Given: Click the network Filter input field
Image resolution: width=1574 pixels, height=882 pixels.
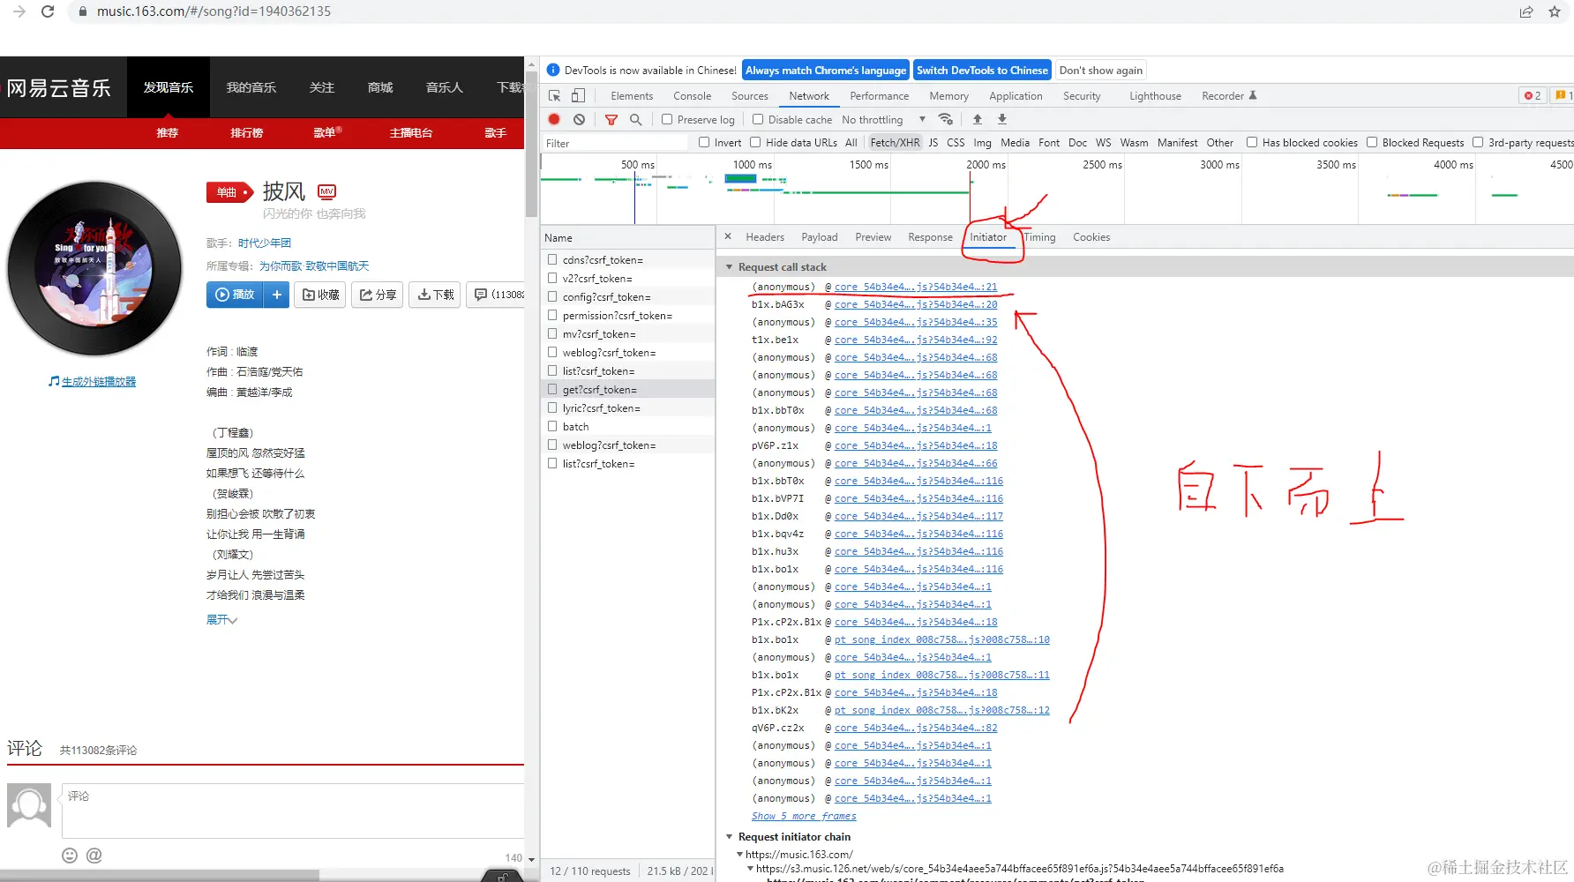Looking at the screenshot, I should (615, 143).
